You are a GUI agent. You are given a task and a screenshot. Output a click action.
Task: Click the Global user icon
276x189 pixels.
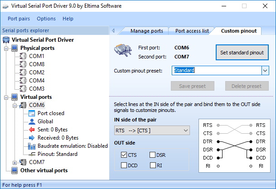(32, 121)
